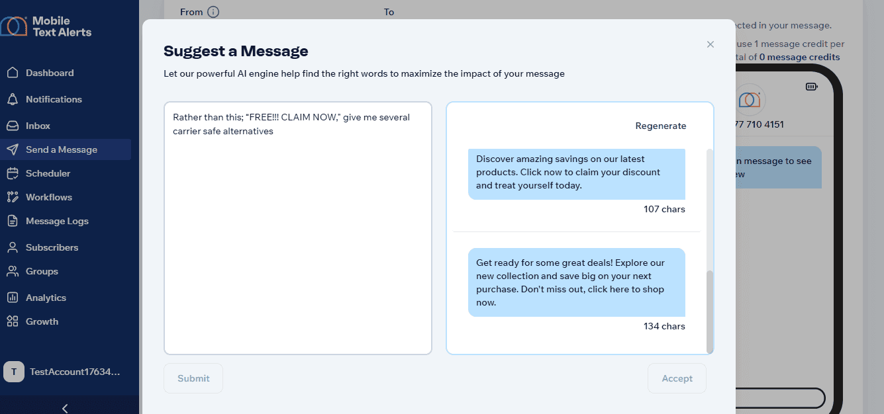
Task: Open the Growth section
Action: [x=41, y=321]
